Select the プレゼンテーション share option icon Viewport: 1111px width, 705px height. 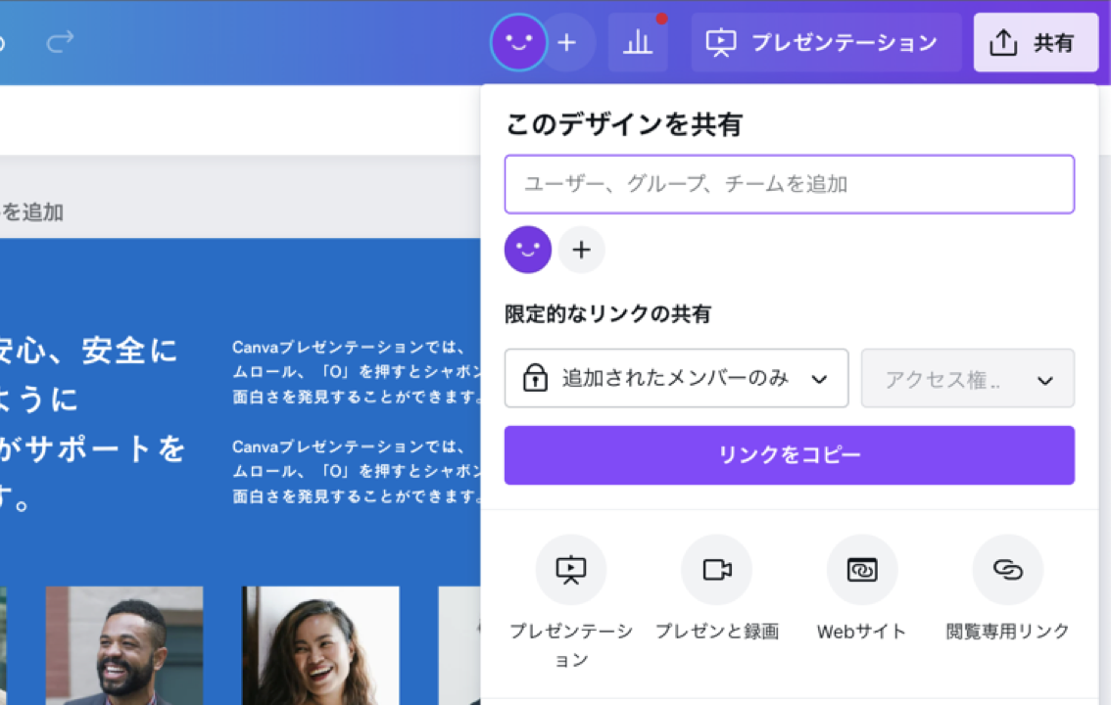[x=571, y=570]
